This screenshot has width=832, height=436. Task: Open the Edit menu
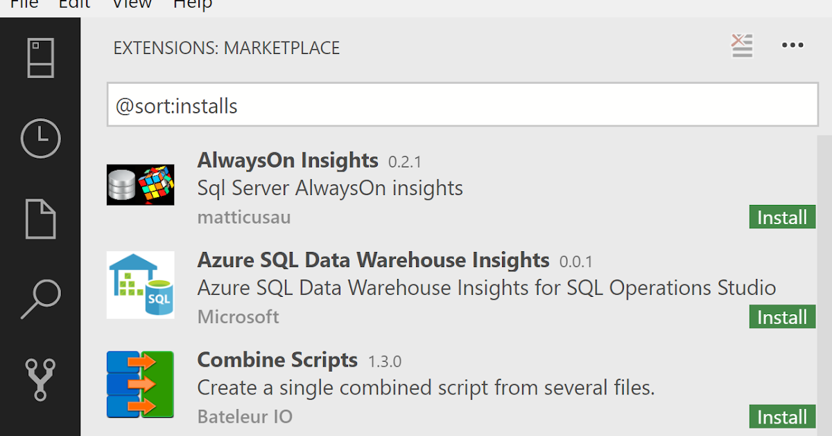pyautogui.click(x=73, y=5)
